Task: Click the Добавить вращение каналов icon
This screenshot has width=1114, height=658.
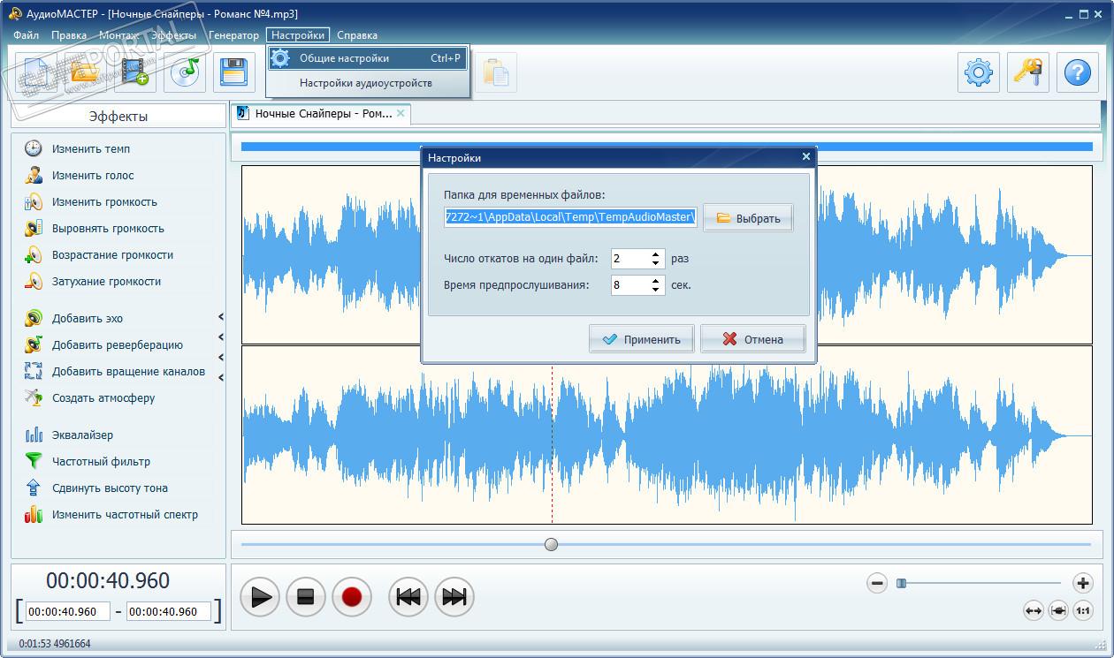Action: 34,371
